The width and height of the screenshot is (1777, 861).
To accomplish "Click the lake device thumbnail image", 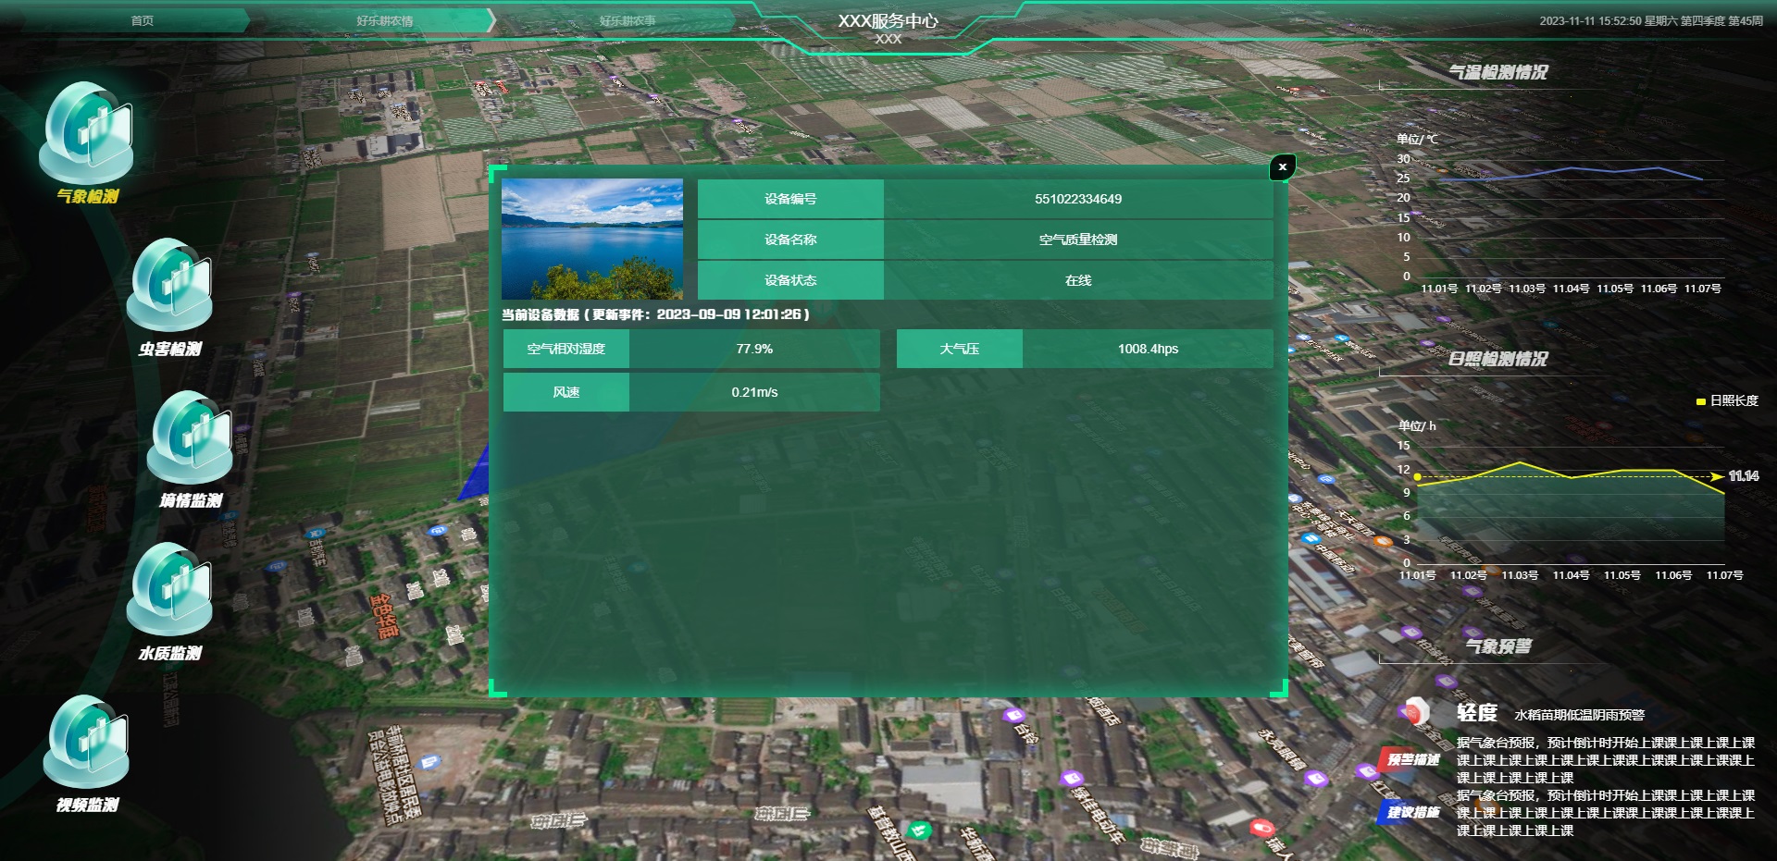I will tap(592, 239).
